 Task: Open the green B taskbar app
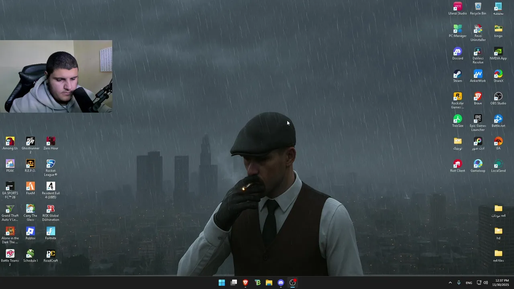point(257,283)
